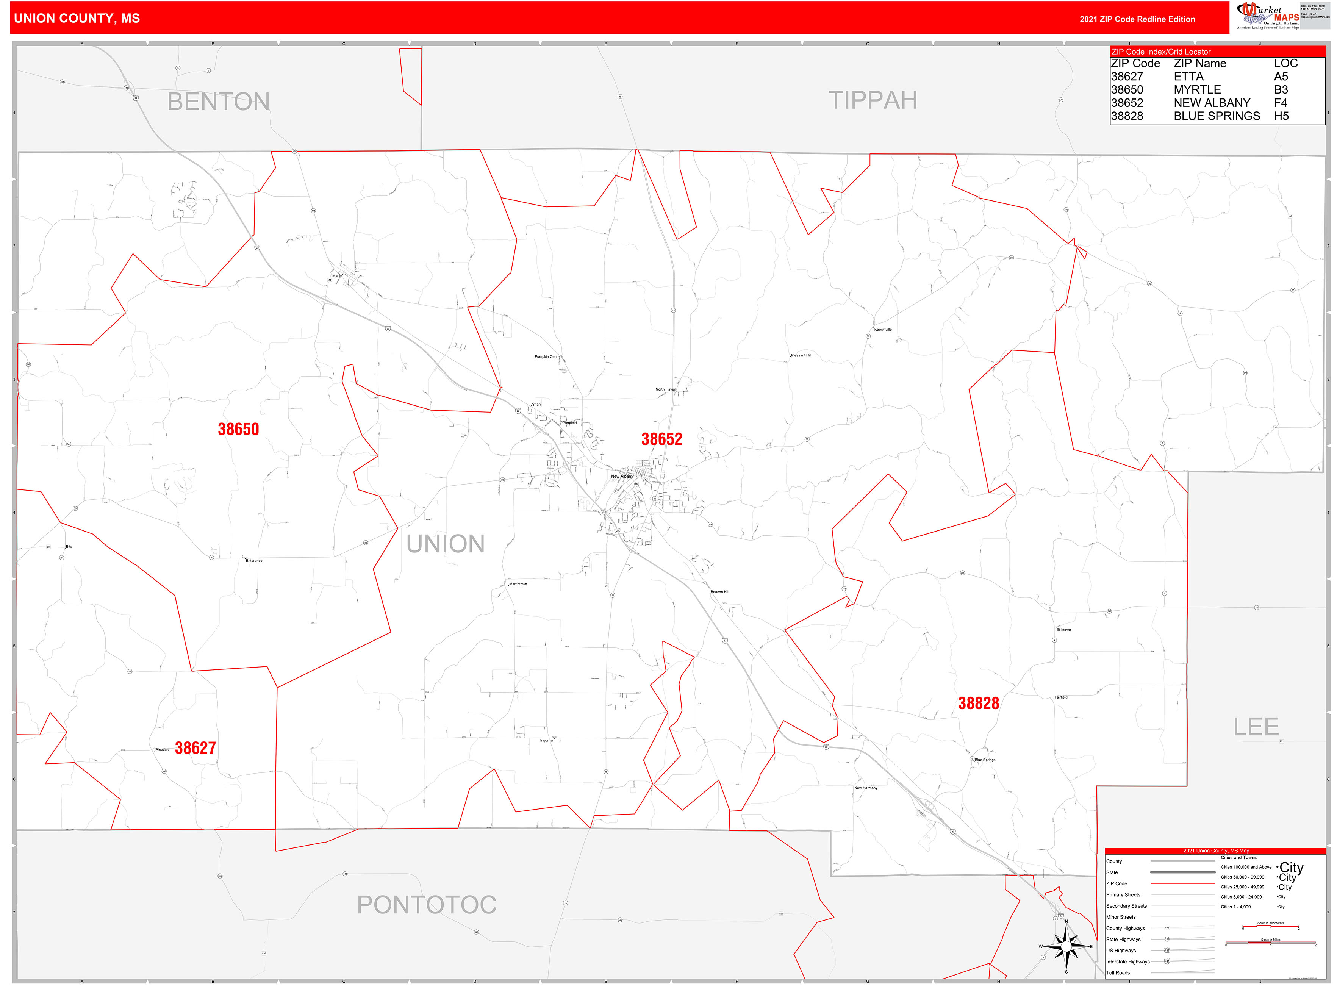Click the red ZIP Code line sample in legend
1337x985 pixels.
[1184, 883]
